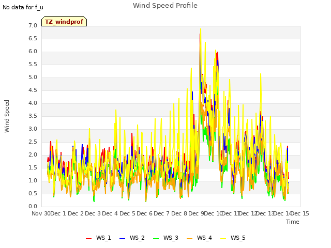Click the Dec 7 x-axis date label
Viewport: 331px width, 248px height.
pos(162,213)
